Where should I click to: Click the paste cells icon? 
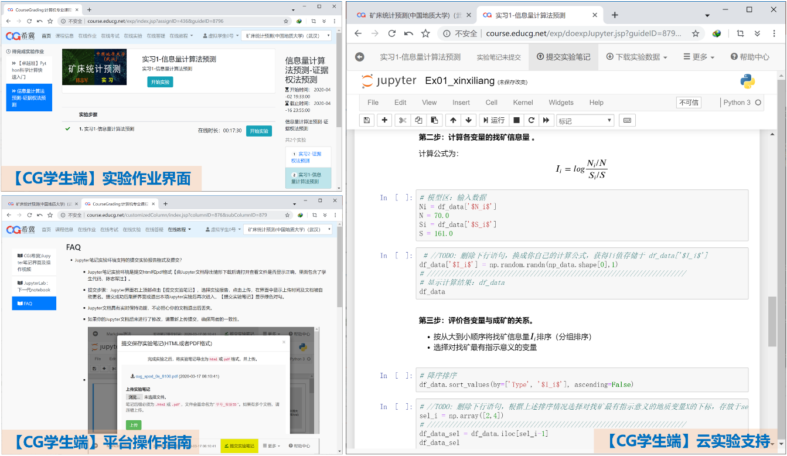click(434, 120)
